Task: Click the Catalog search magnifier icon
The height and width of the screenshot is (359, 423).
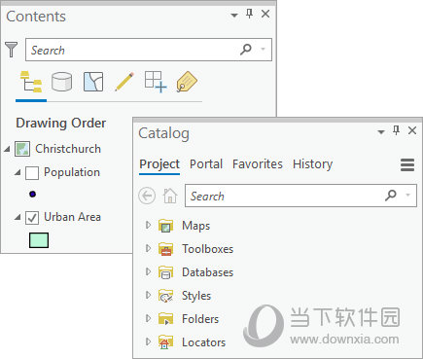Action: point(391,196)
